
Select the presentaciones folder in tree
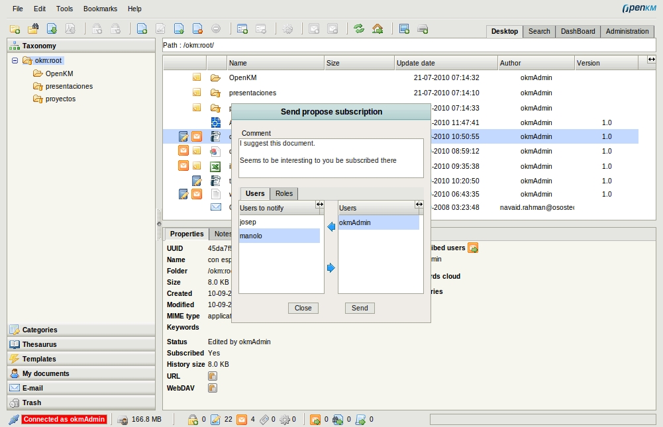[69, 86]
